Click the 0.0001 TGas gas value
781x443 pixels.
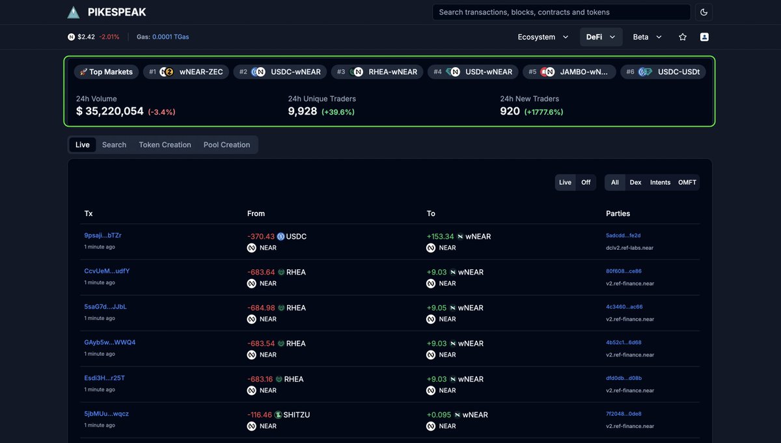171,37
